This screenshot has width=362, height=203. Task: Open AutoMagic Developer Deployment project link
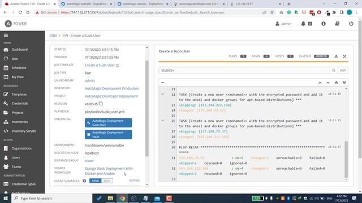(111, 96)
